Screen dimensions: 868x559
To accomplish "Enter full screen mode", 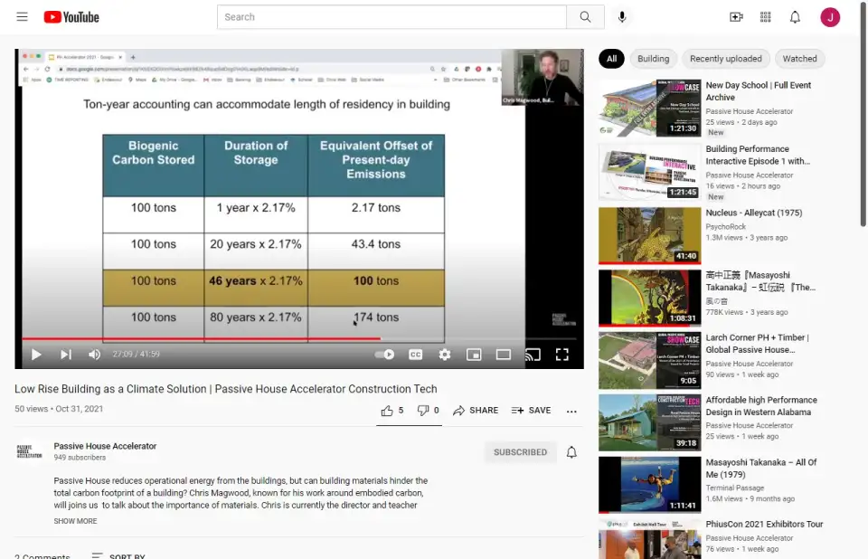I will (561, 355).
